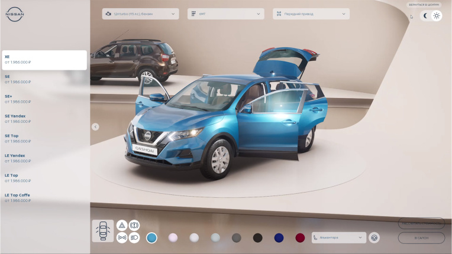Select the SE Top trim level
The width and height of the screenshot is (452, 254).
(x=44, y=138)
